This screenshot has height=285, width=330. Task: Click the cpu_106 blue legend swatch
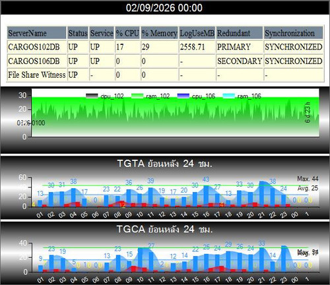pyautogui.click(x=183, y=96)
